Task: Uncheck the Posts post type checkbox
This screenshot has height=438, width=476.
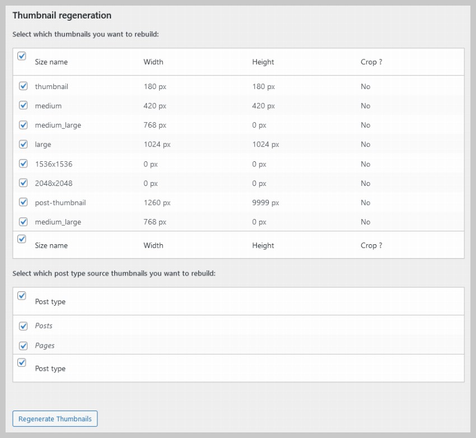Action: [x=24, y=326]
